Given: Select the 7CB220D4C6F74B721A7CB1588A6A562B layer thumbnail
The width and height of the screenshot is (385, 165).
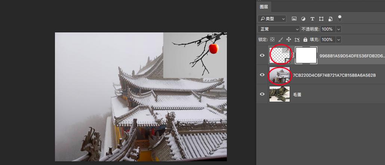Looking at the screenshot, I should [280, 74].
